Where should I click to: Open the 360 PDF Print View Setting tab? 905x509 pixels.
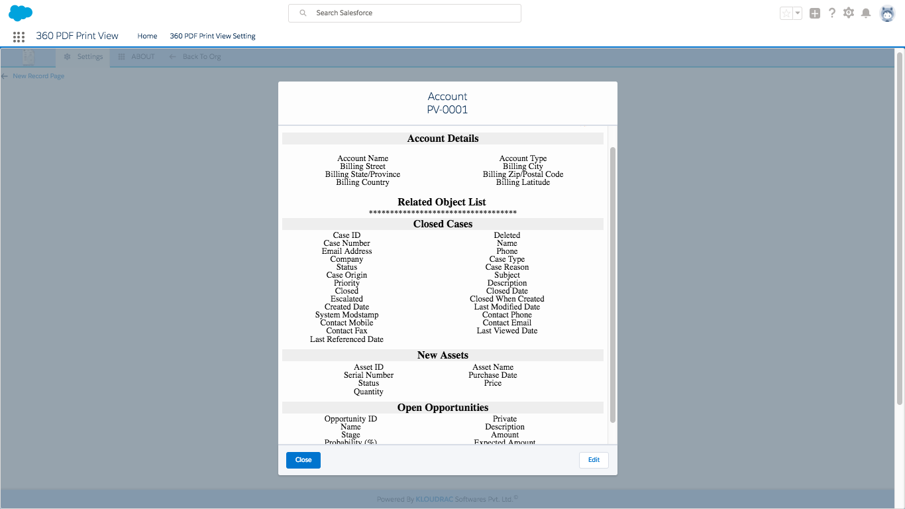pos(213,36)
